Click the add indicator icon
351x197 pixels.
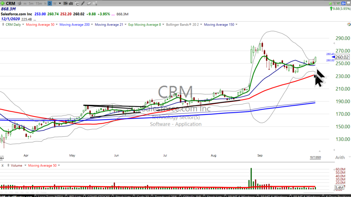pos(77,4)
